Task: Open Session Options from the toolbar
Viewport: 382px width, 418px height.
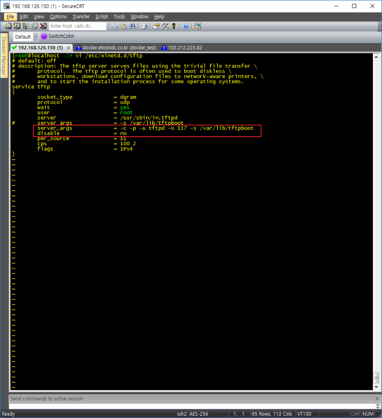Action: pyautogui.click(x=156, y=26)
